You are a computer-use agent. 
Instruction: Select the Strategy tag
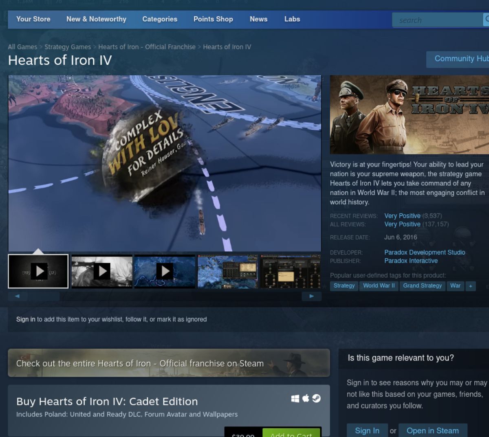click(x=344, y=286)
